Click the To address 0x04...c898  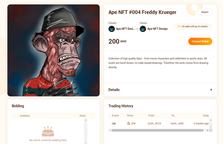177,123
